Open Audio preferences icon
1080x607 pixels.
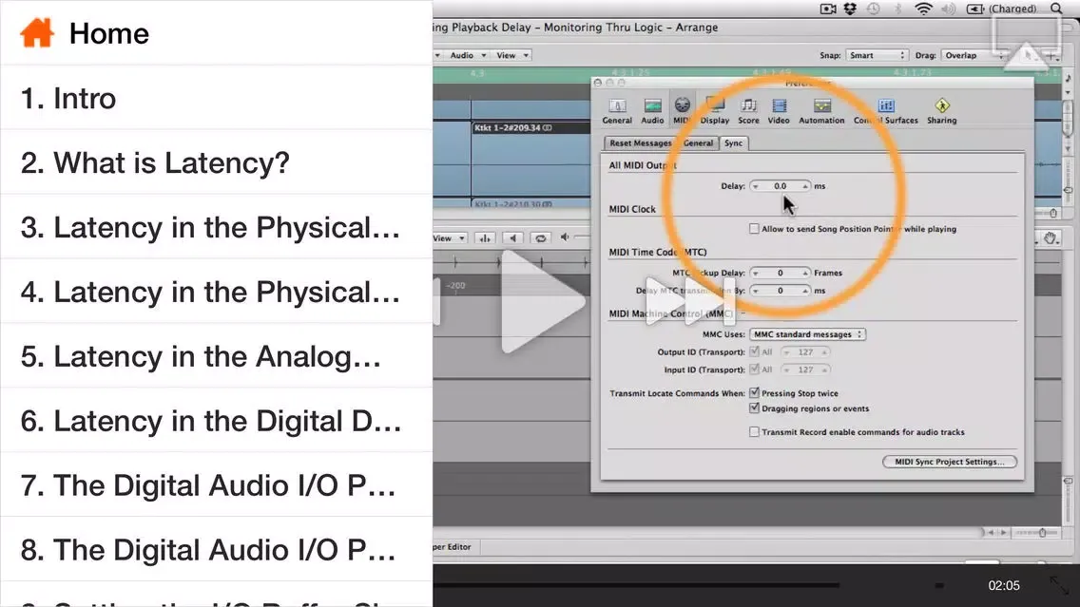652,111
